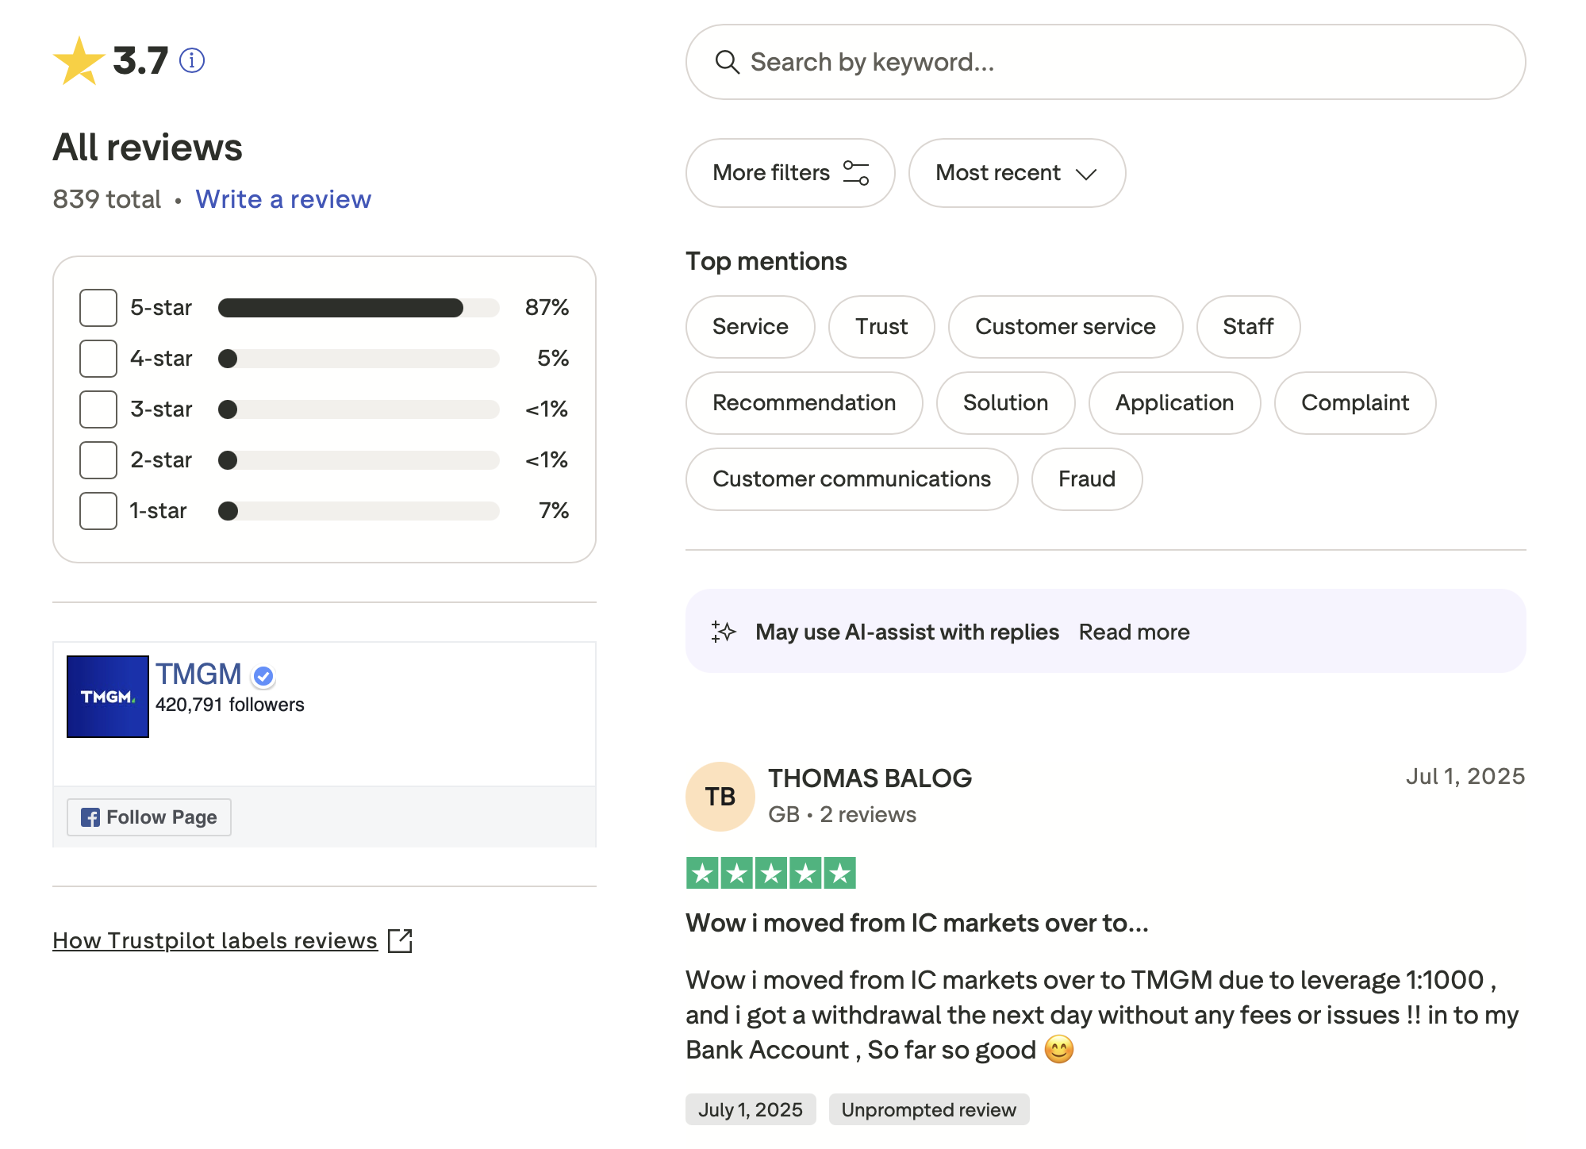
Task: Click the filter sliders icon in More filters
Action: (856, 173)
